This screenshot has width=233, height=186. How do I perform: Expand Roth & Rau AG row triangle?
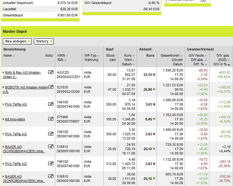coord(3,72)
